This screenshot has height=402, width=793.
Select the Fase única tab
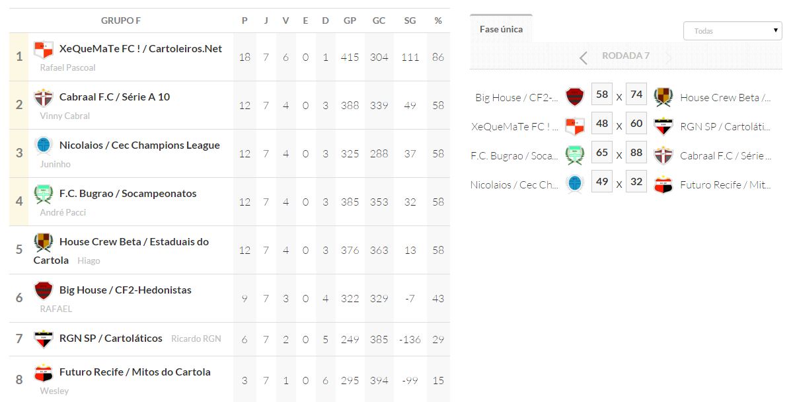coord(501,29)
